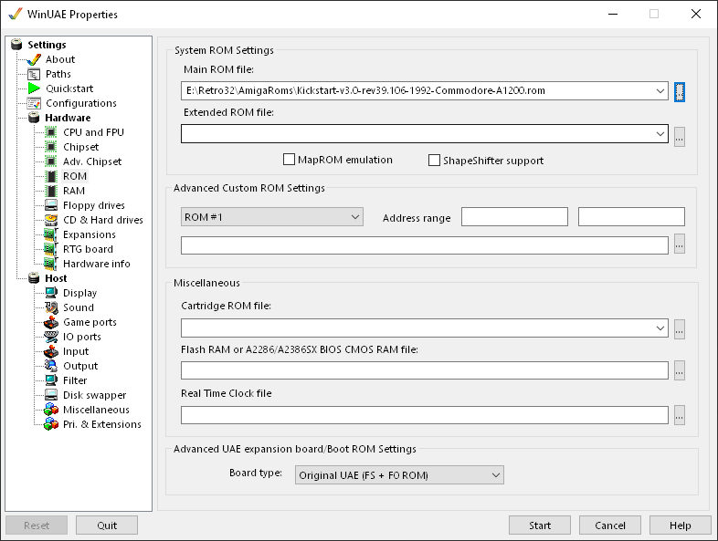Image resolution: width=718 pixels, height=541 pixels.
Task: Click the Filter monitor icon
Action: tap(51, 380)
